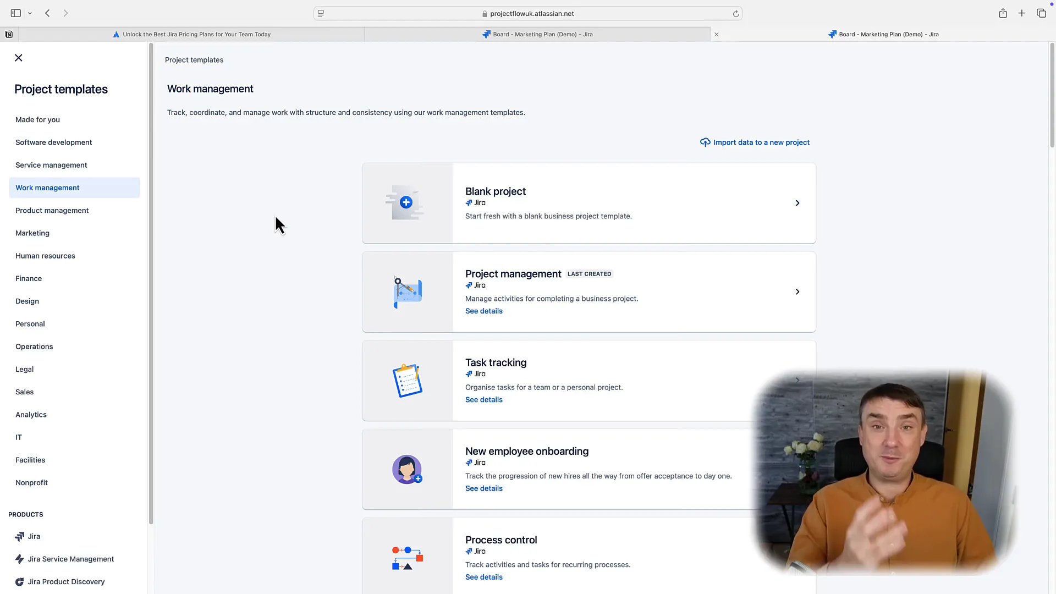Click the Jira product icon in sidebar
This screenshot has width=1056, height=594.
20,536
